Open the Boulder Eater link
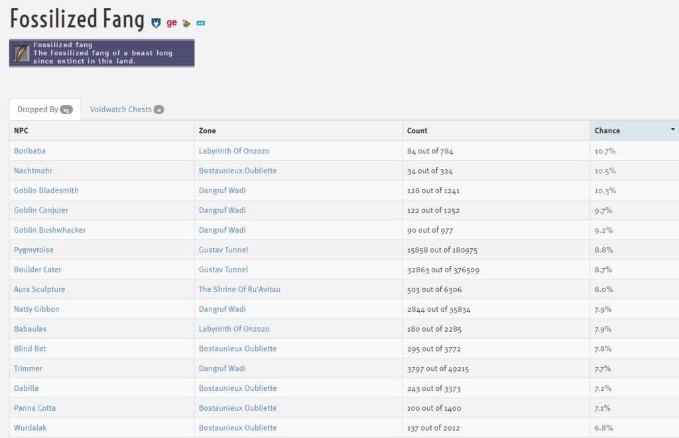This screenshot has height=438, width=679. tap(37, 269)
